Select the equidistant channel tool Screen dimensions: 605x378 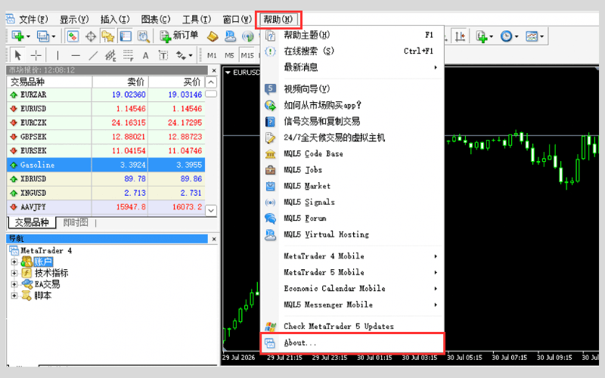(x=110, y=55)
